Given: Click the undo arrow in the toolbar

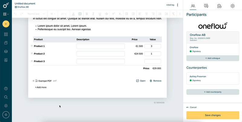Looking at the screenshot, I should click(x=15, y=14).
